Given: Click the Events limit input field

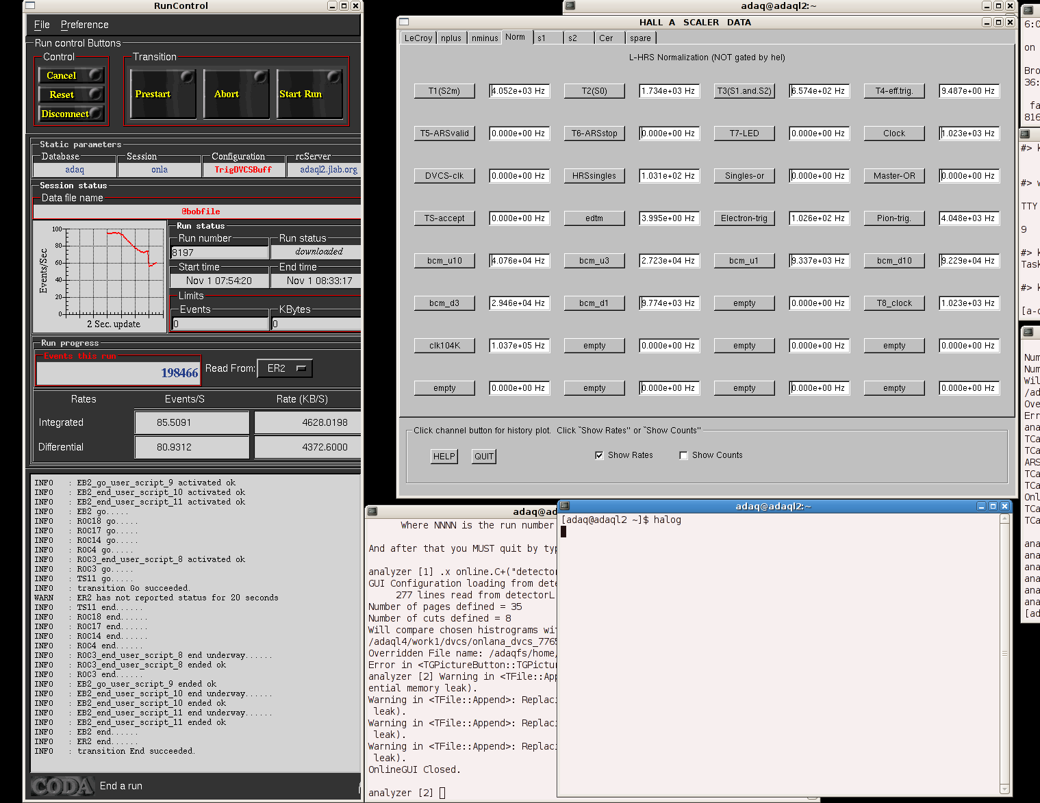Looking at the screenshot, I should coord(220,323).
